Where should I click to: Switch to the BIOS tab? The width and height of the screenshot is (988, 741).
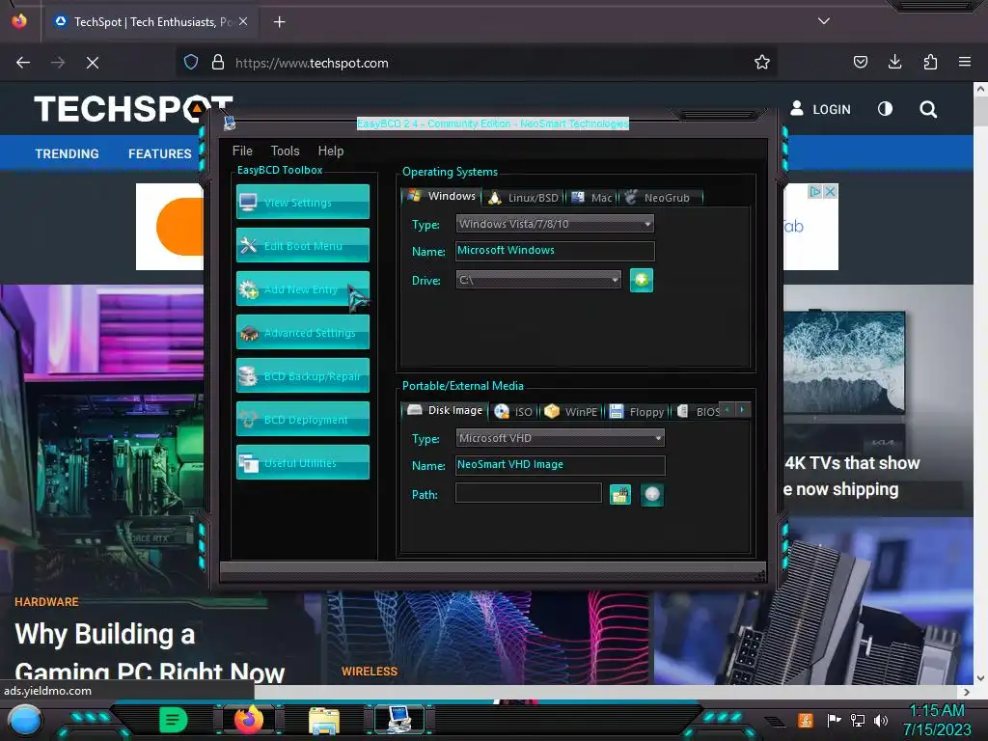pyautogui.click(x=697, y=411)
